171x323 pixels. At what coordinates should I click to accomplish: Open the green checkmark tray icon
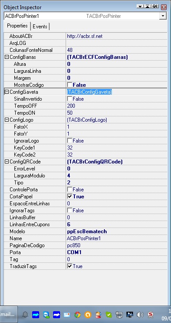(x=109, y=315)
